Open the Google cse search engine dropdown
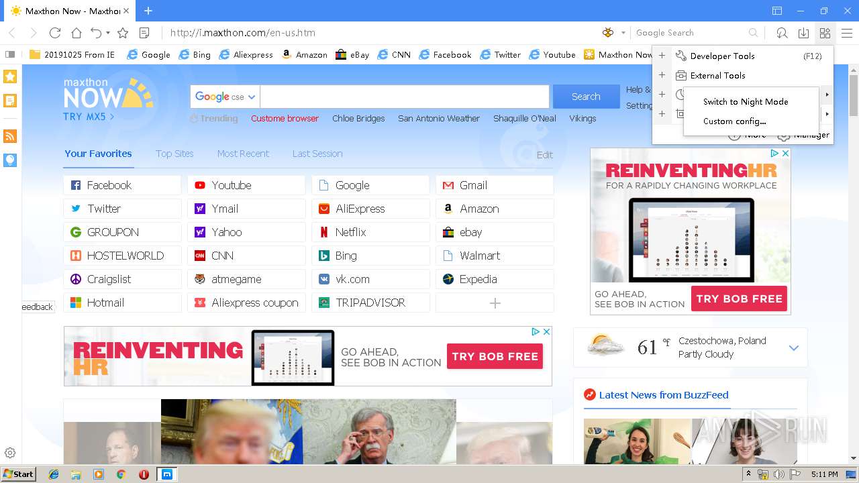This screenshot has width=859, height=483. click(x=225, y=97)
